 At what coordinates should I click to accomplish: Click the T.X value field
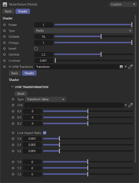[32, 162]
